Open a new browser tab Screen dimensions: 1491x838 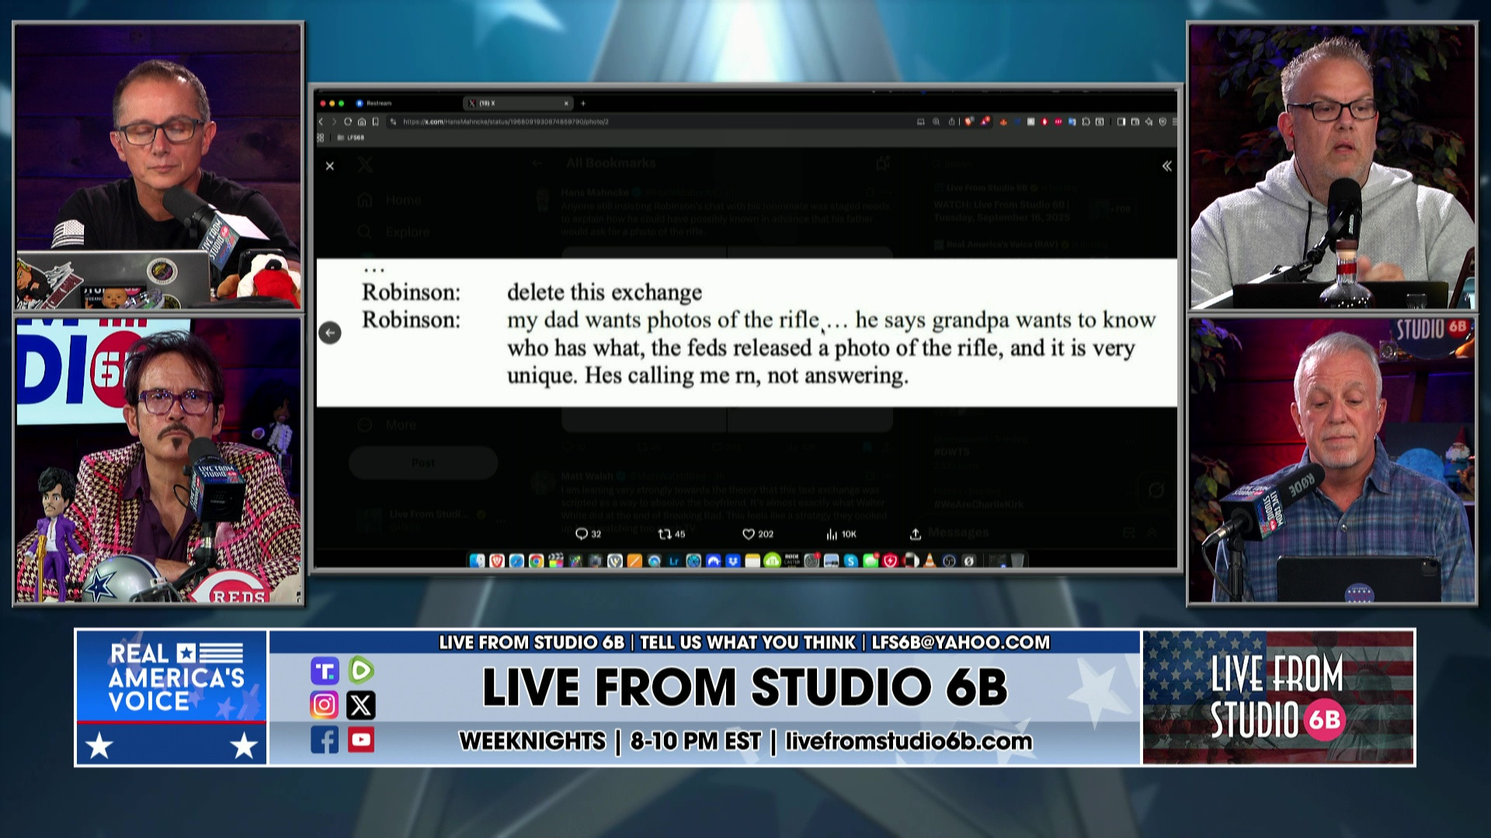(583, 103)
